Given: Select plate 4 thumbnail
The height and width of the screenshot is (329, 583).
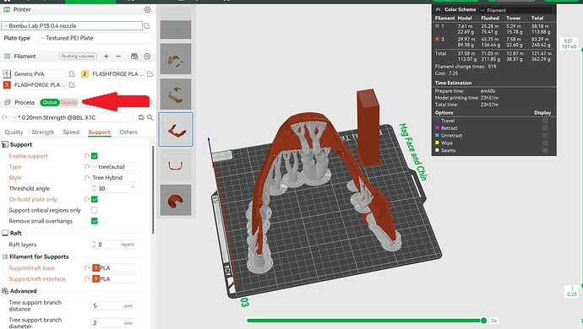Looking at the screenshot, I should [x=176, y=164].
